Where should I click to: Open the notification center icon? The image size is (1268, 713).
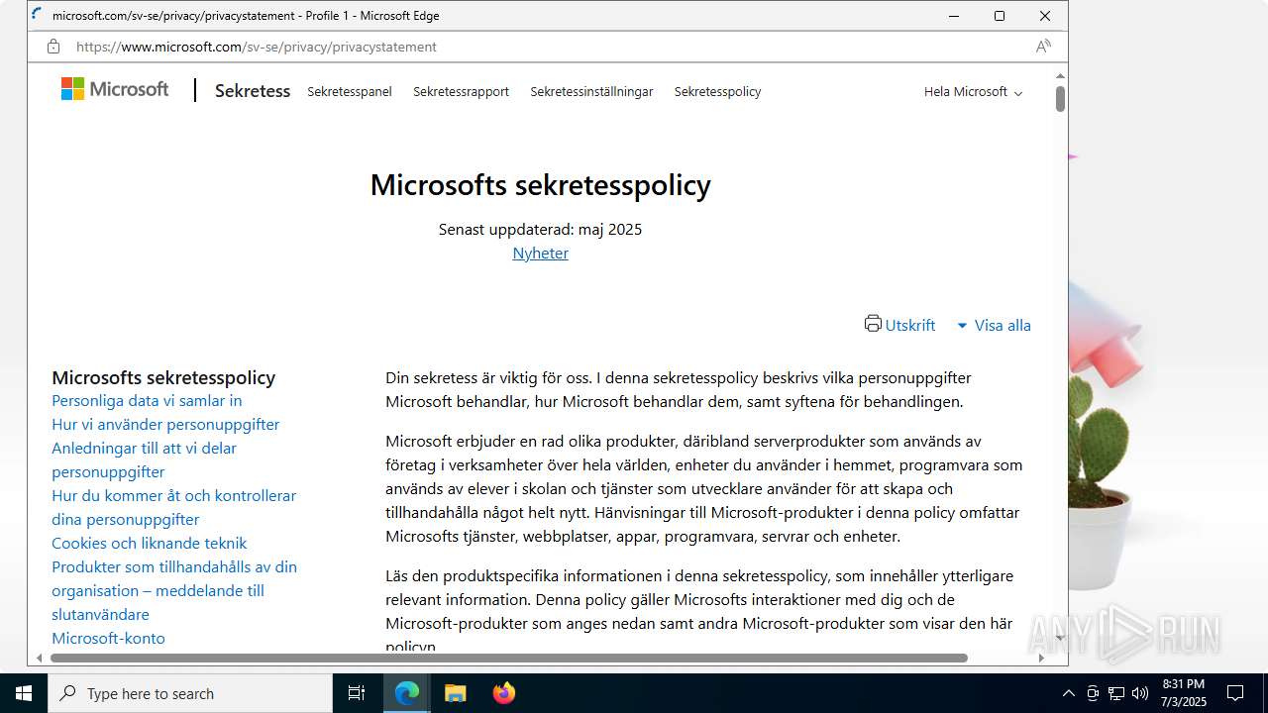point(1235,693)
